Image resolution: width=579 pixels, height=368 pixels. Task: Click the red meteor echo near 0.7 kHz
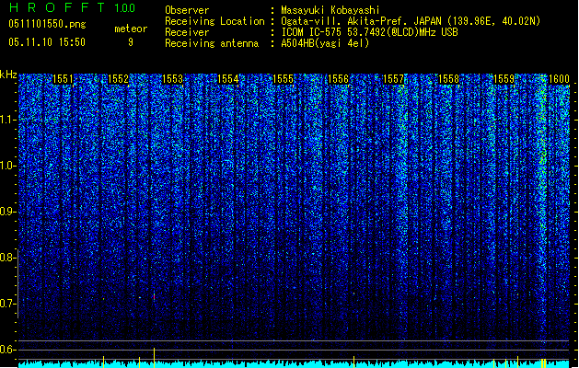click(154, 296)
